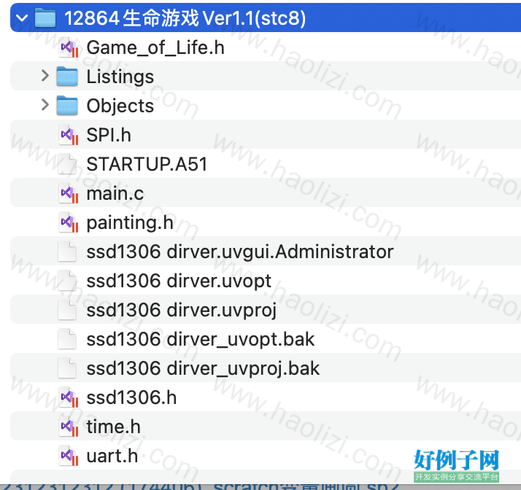Image resolution: width=521 pixels, height=490 pixels.
Task: Click the Game_of_Life.h file icon
Action: 69,47
